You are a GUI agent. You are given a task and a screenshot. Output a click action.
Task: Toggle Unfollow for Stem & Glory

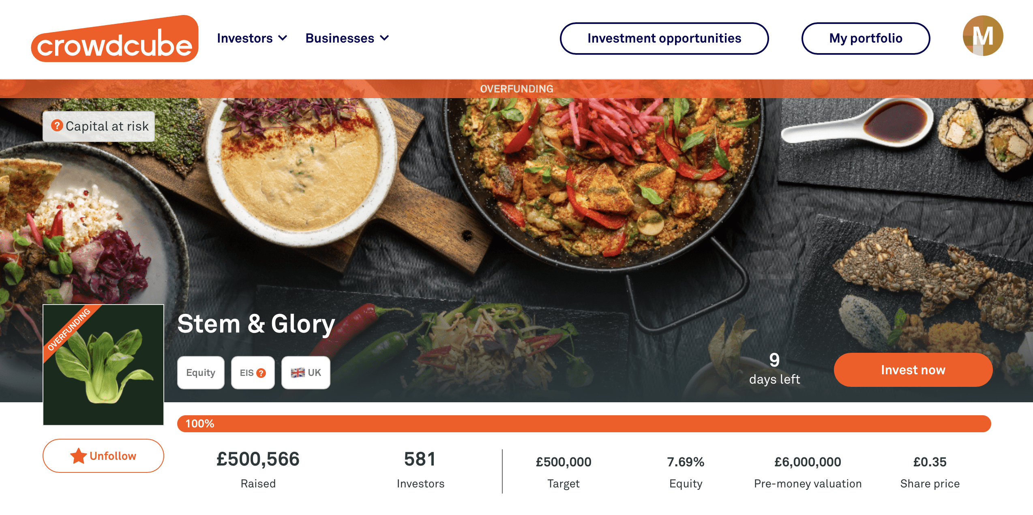click(x=103, y=456)
